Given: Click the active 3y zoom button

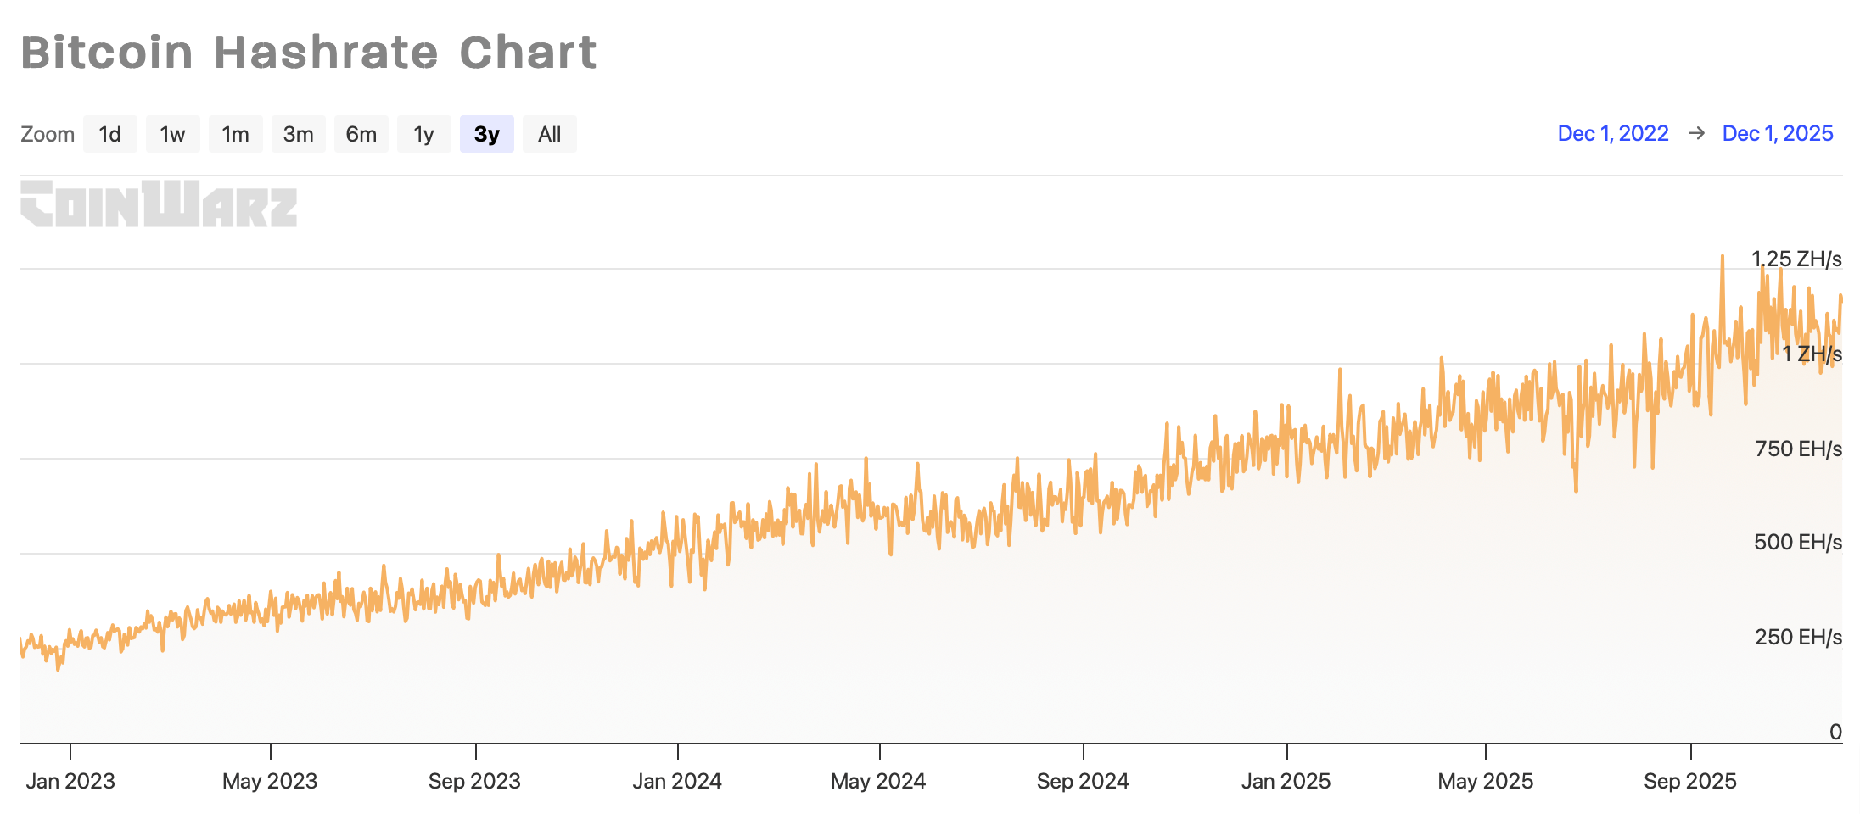Looking at the screenshot, I should click(486, 134).
